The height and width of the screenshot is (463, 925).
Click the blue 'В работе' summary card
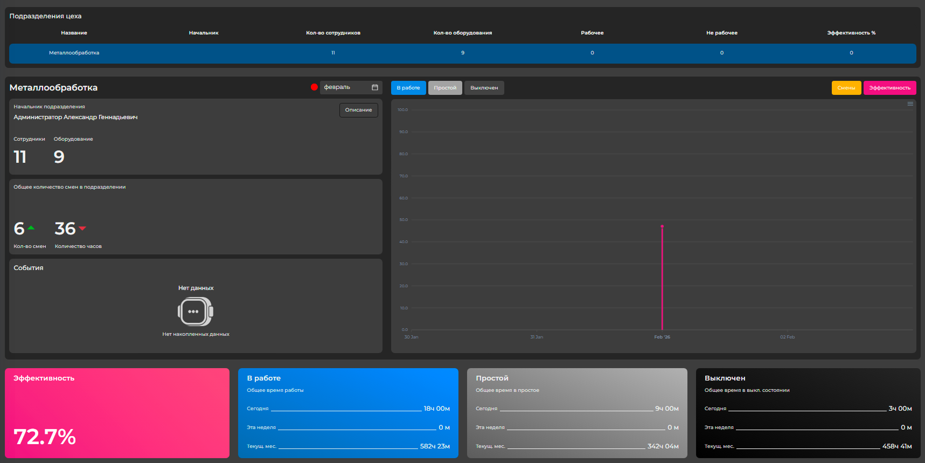[x=348, y=413]
